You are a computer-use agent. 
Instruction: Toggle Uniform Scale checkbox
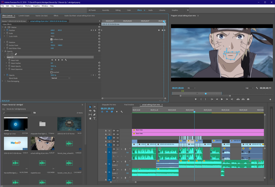tap(52, 39)
